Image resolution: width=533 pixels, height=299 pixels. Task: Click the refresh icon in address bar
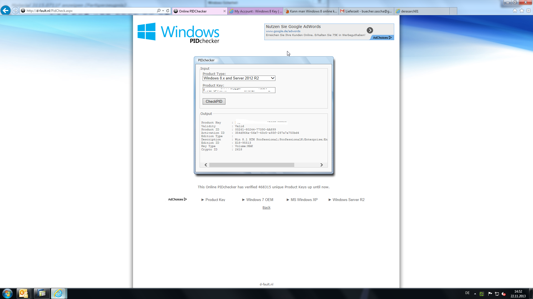point(168,11)
